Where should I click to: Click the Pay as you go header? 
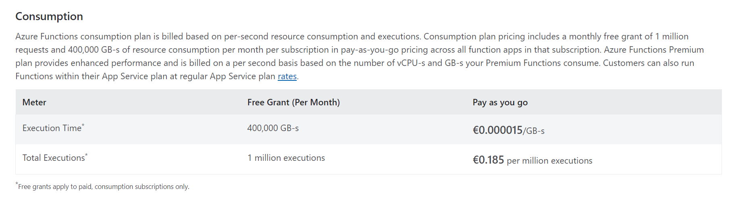(x=500, y=103)
